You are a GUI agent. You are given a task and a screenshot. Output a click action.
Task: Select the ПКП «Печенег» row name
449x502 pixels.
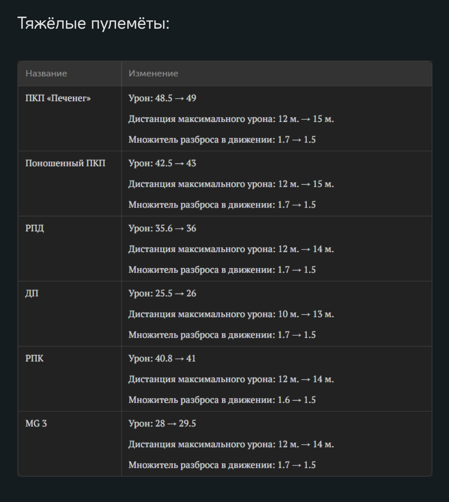58,98
